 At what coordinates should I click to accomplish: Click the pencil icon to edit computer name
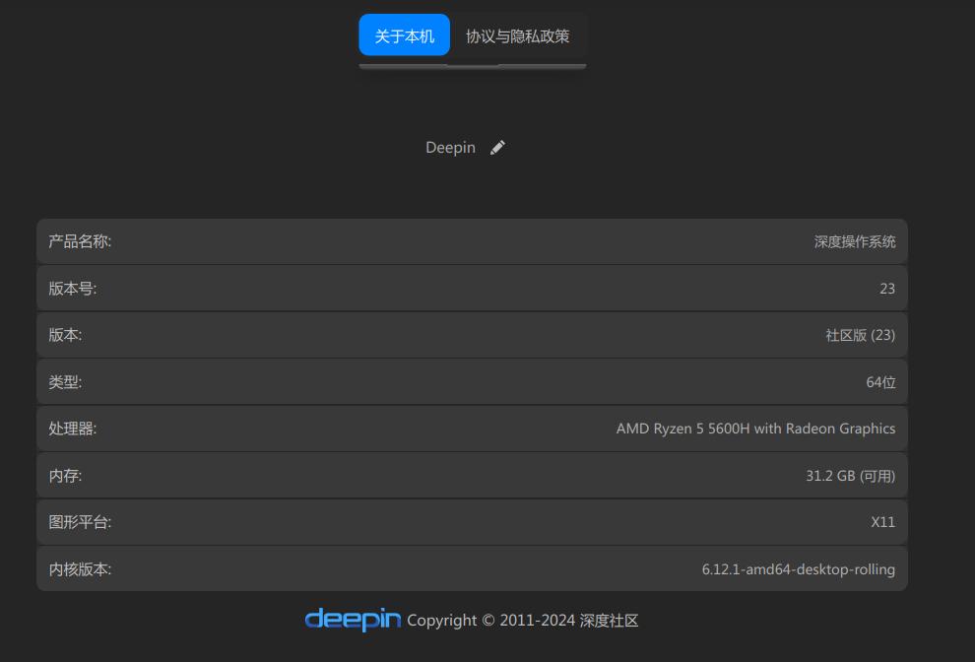pyautogui.click(x=497, y=148)
